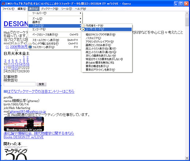The image size is (190, 161).
Task: Choose ページのソースを表示(O)
Action: click(55, 34)
